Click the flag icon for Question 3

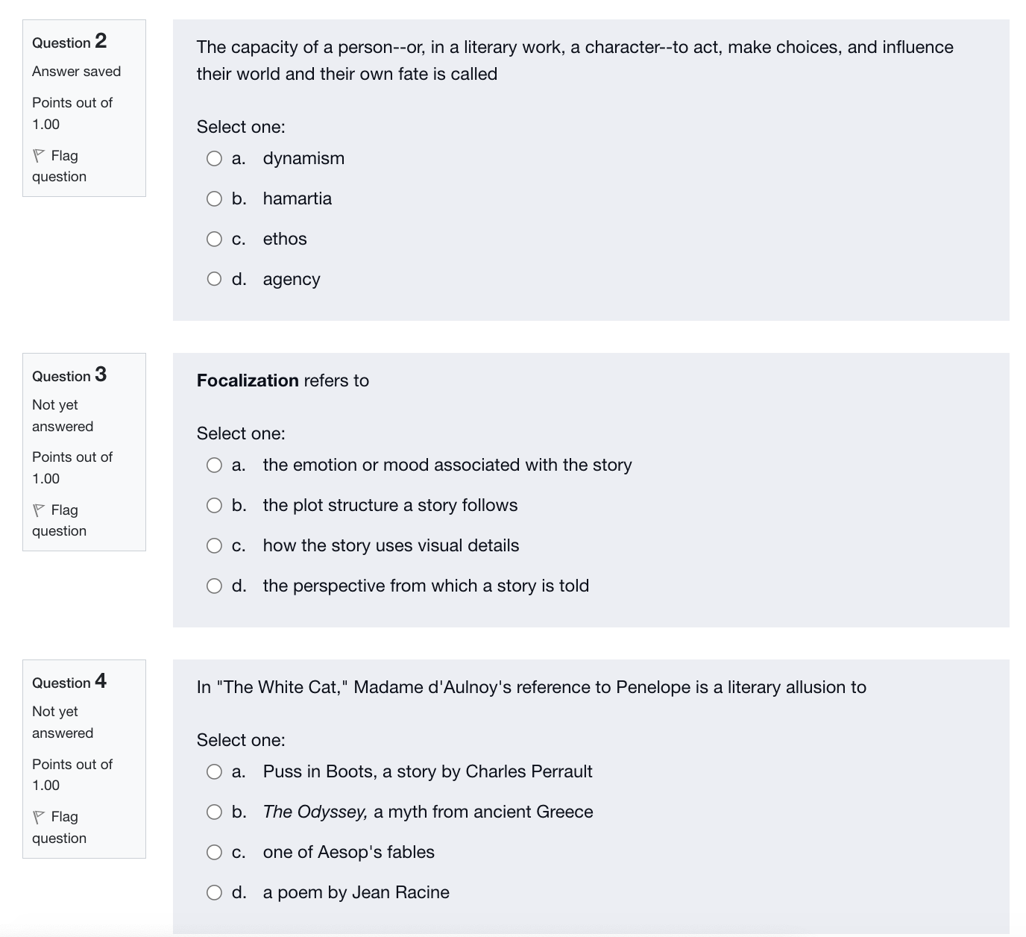coord(39,510)
